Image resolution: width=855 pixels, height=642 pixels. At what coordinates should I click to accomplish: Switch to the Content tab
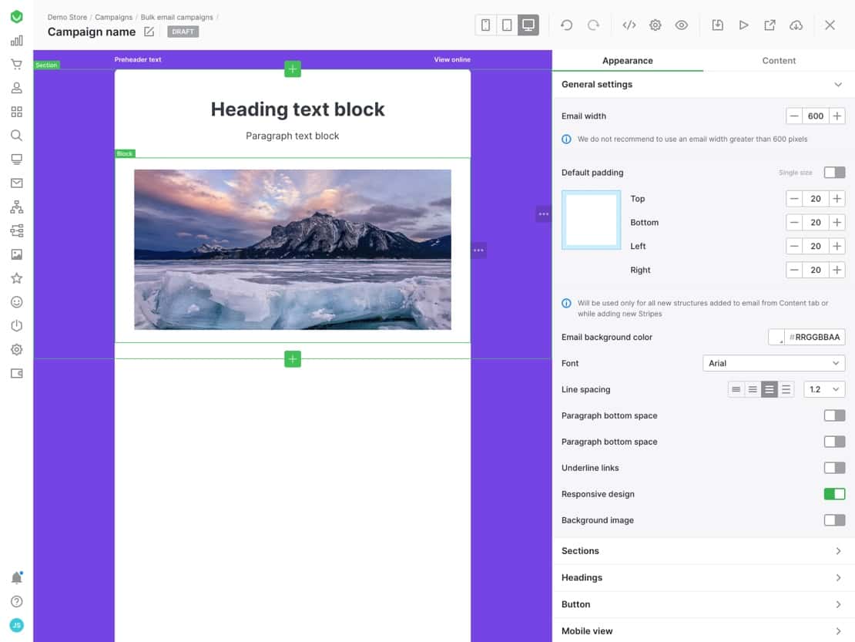click(779, 61)
